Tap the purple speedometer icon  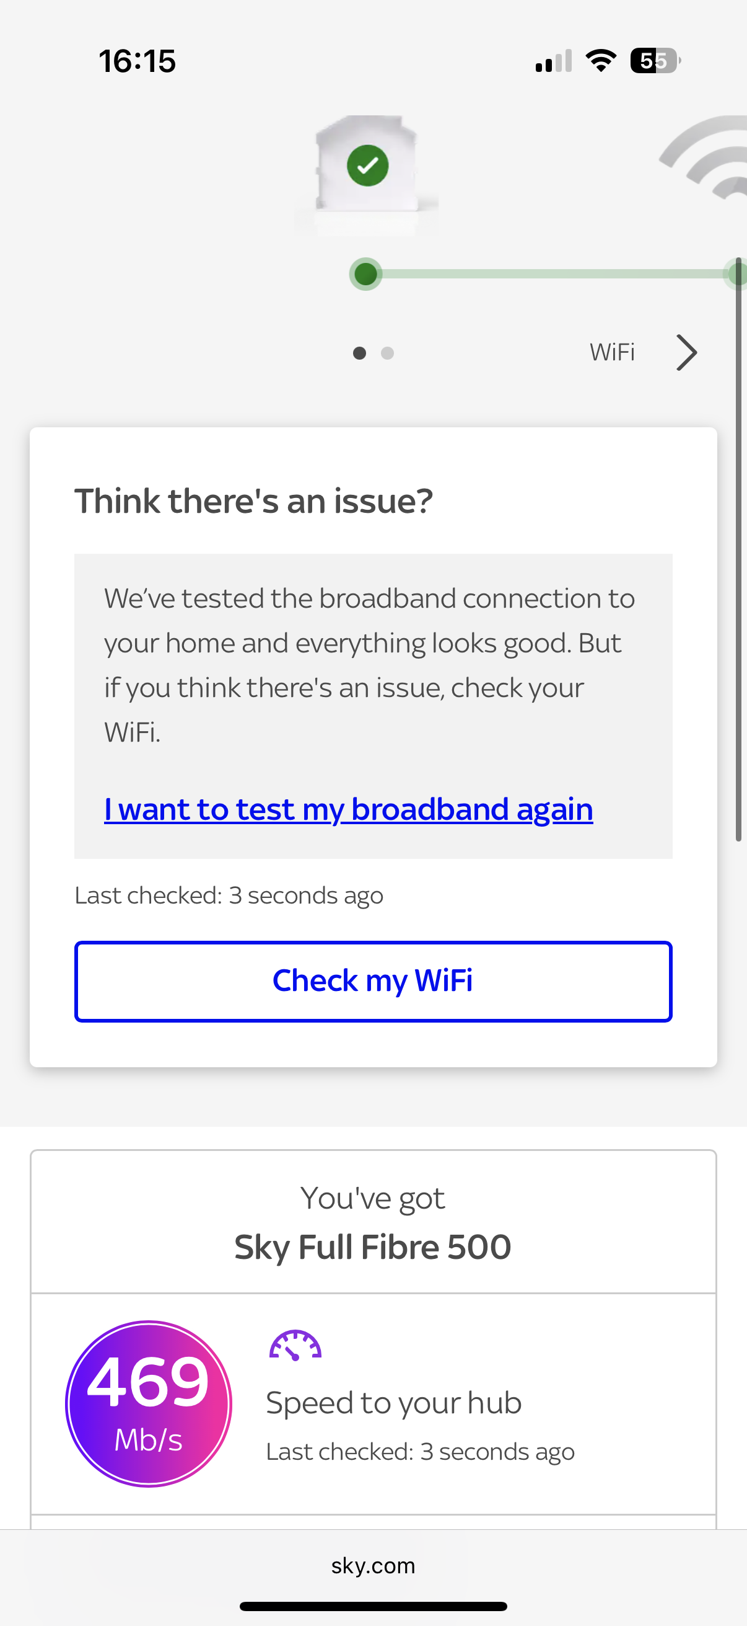[295, 1344]
